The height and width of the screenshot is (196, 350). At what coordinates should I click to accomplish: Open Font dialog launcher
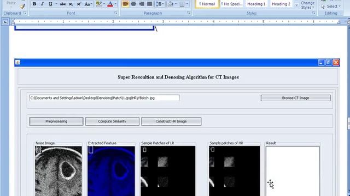click(116, 13)
